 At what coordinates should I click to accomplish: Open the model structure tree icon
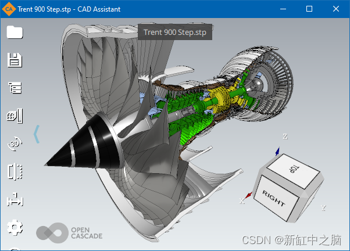pyautogui.click(x=15, y=88)
